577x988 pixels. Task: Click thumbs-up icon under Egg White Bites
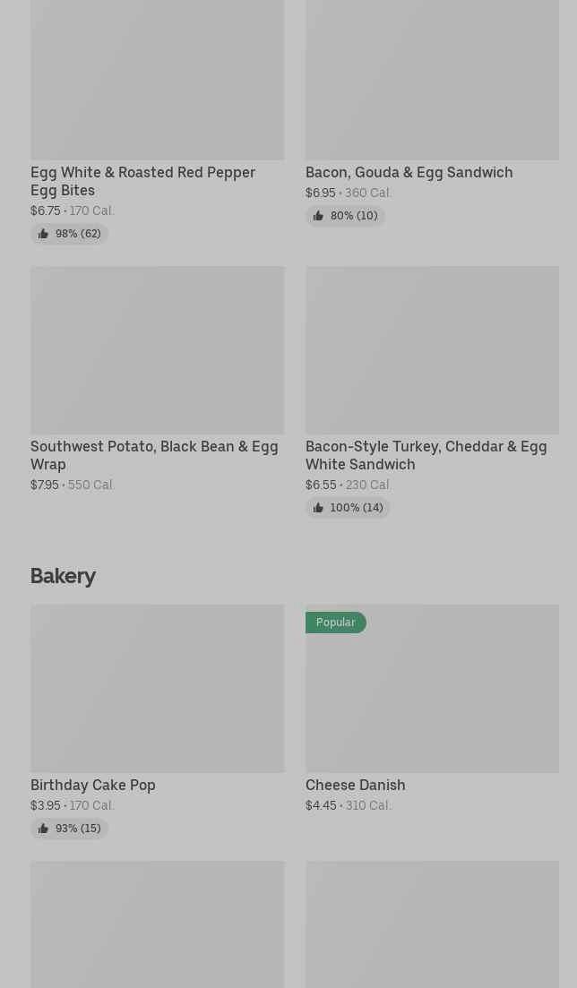point(43,234)
